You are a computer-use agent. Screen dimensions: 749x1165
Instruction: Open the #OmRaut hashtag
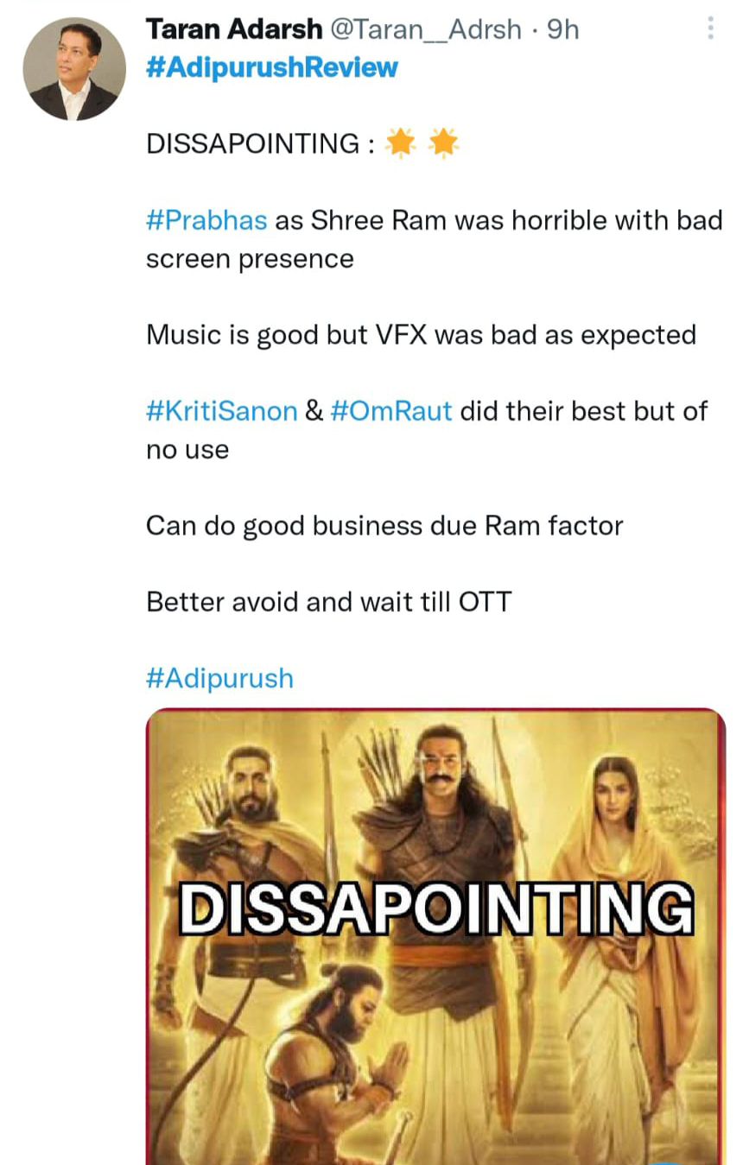391,410
